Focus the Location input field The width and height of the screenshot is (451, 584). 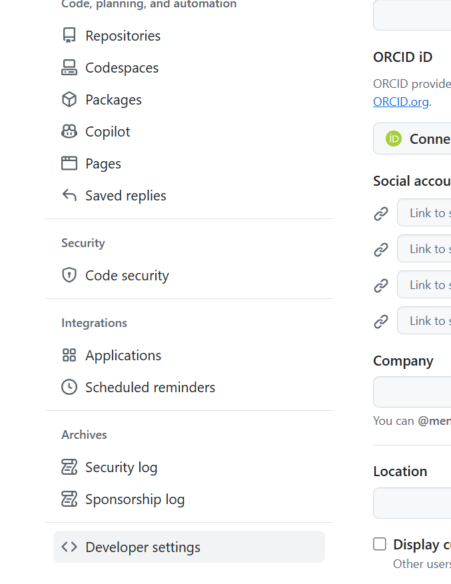coord(413,503)
